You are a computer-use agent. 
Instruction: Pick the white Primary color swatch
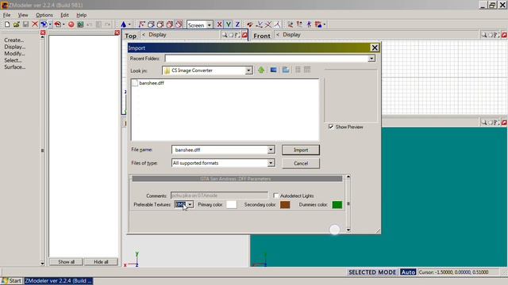[x=231, y=204]
